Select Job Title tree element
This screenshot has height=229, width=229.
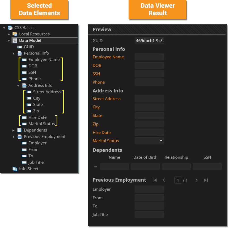tap(36, 162)
